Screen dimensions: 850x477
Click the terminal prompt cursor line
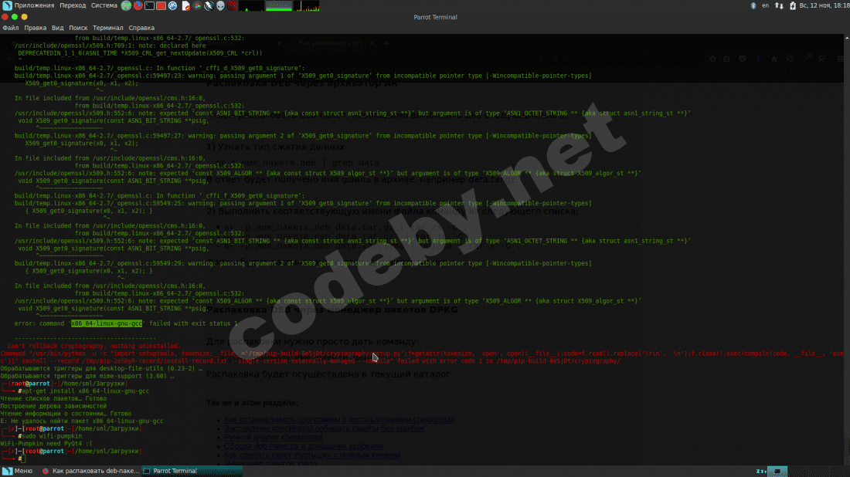[x=22, y=458]
